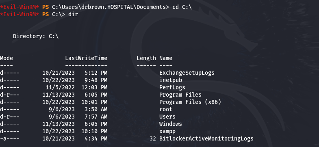Click the file length value 32

pos(152,138)
